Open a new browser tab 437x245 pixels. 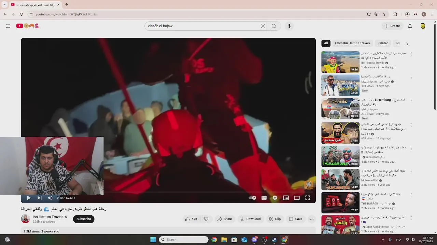point(67,5)
